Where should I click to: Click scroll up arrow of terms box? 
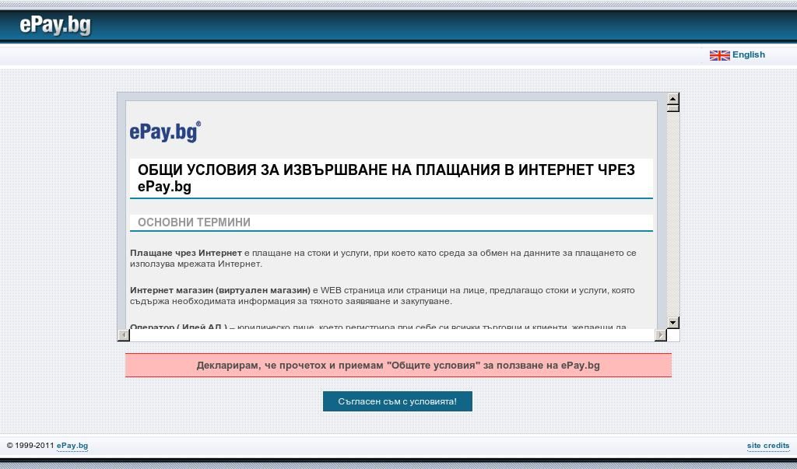point(673,99)
